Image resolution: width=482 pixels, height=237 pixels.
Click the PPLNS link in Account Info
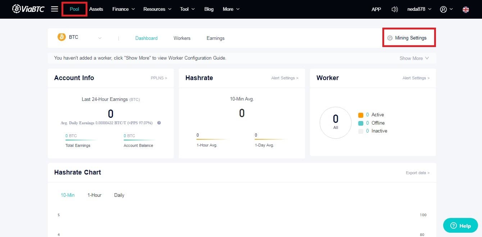click(159, 78)
